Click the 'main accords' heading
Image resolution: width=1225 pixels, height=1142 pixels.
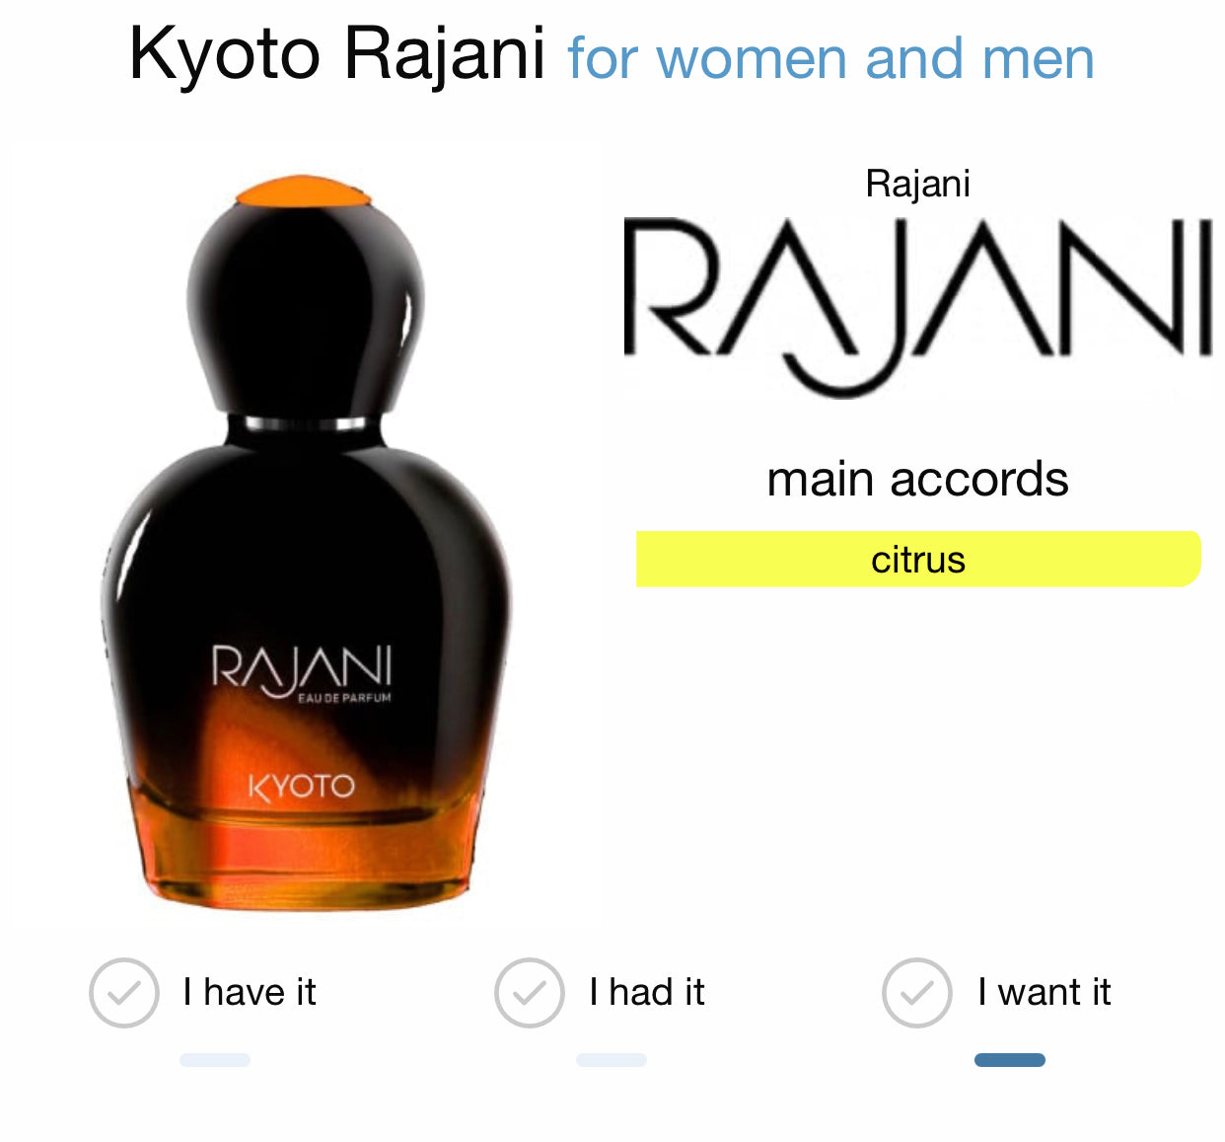918,480
